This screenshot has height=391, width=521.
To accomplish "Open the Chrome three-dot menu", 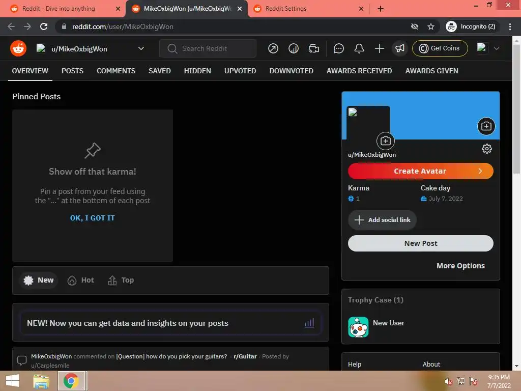I will [x=510, y=26].
